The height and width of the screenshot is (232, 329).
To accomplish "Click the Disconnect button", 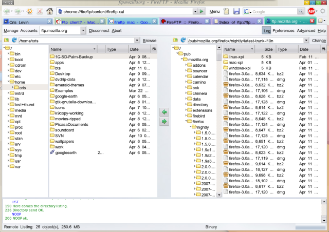I will coord(99,31).
